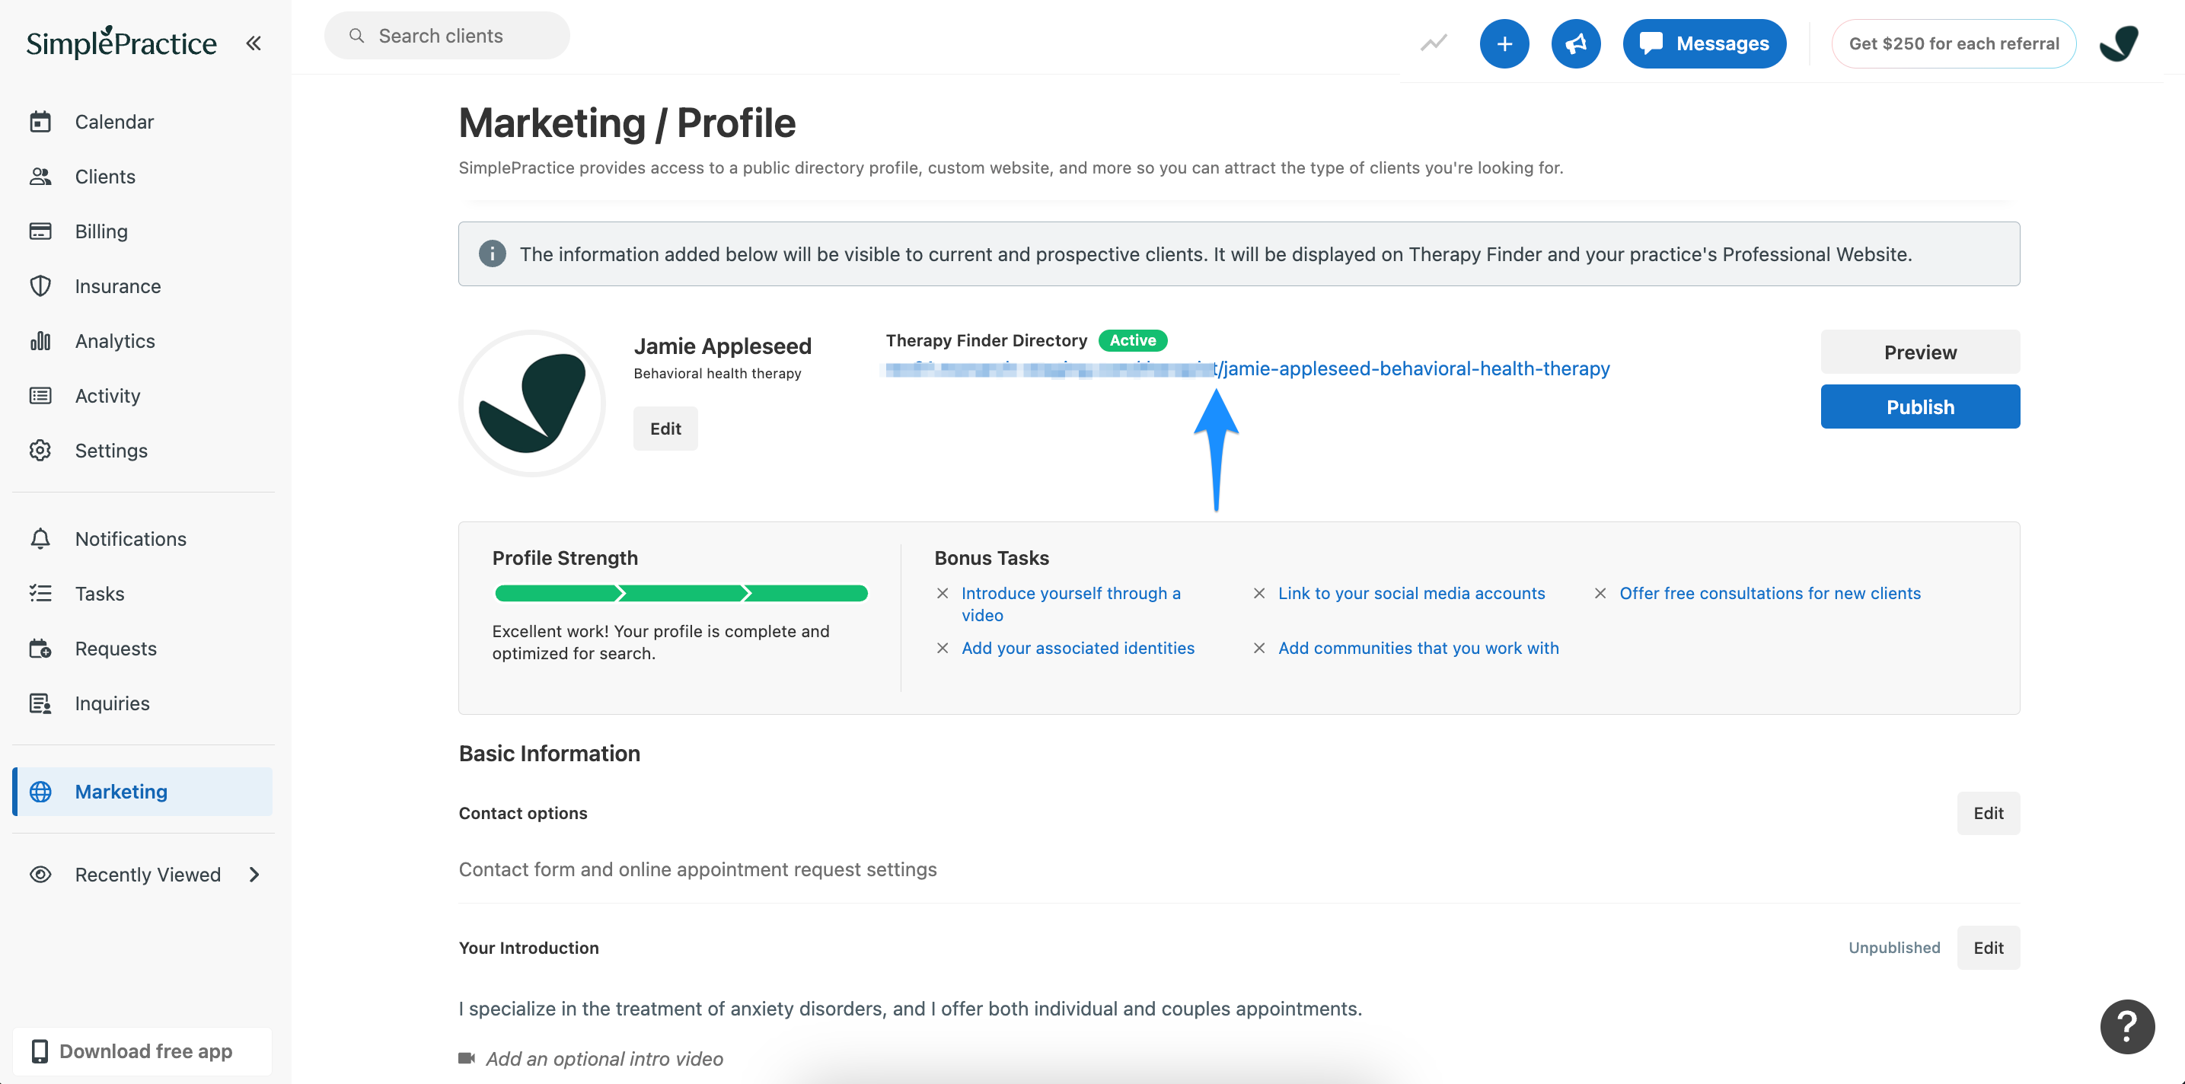Open 'Introduce yourself through a video' link
This screenshot has width=2185, height=1084.
(1070, 604)
